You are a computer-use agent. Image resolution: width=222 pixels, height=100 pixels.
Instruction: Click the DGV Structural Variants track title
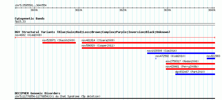tap(93, 32)
